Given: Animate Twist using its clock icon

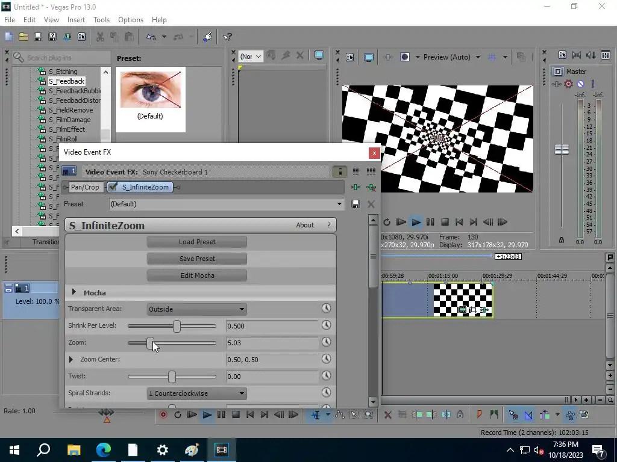Looking at the screenshot, I should pyautogui.click(x=326, y=376).
